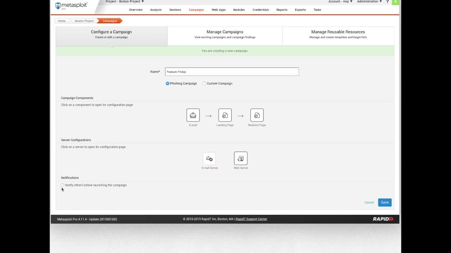Enable notify others before launching checkbox
This screenshot has width=451, height=253.
coord(62,185)
